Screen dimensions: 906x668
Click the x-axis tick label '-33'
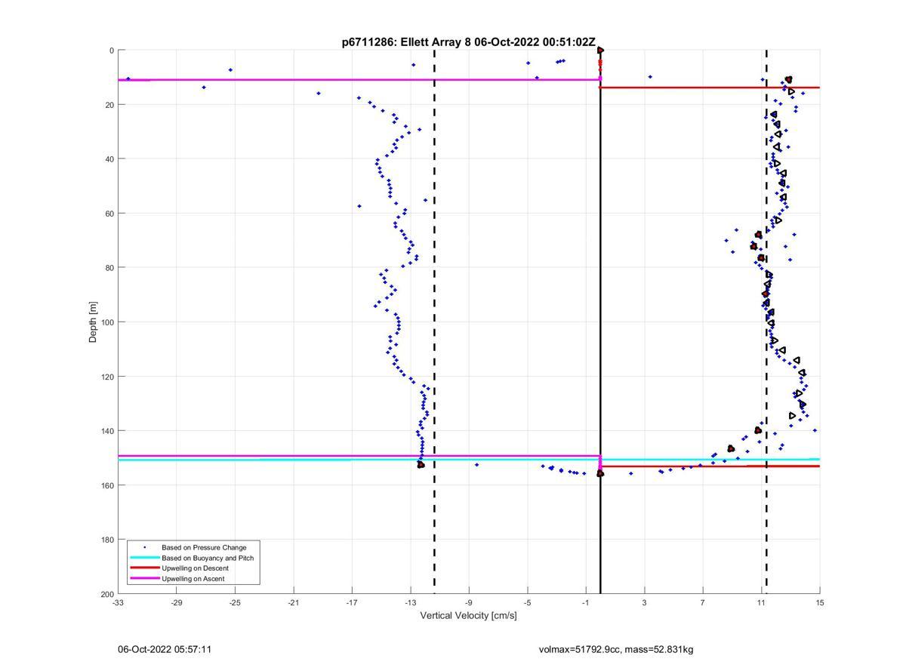coord(118,602)
